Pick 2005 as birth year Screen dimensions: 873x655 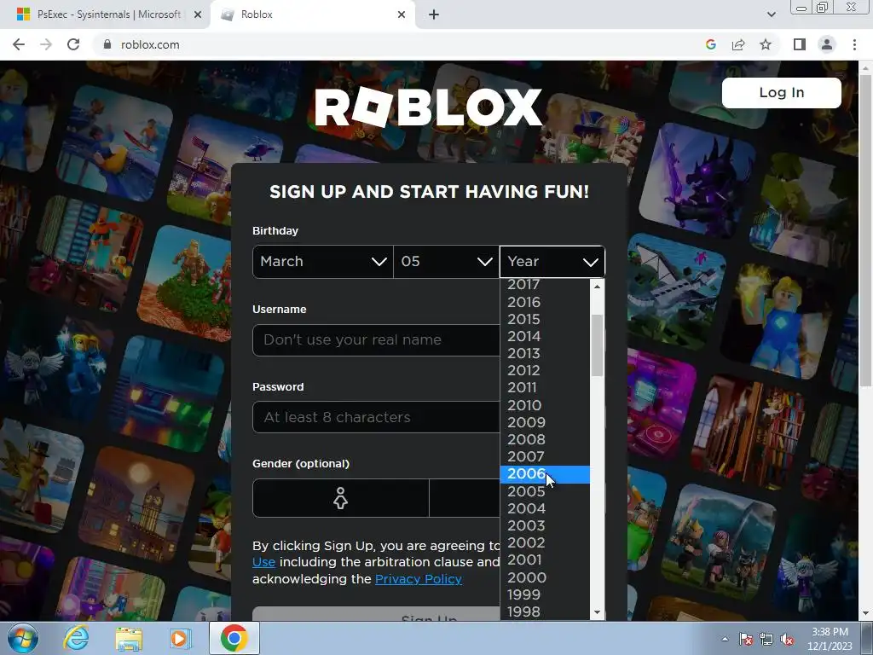545,491
